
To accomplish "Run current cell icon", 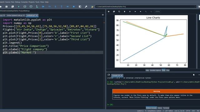I will pyautogui.click(x=25, y=7).
